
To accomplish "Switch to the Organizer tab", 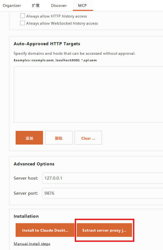I will [12, 5].
